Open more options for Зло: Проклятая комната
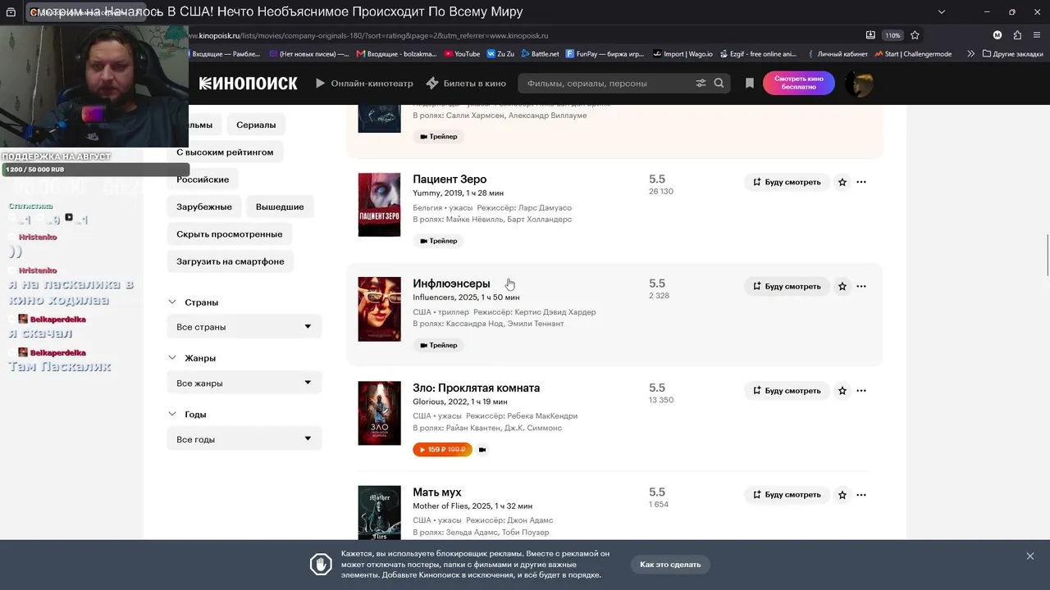The image size is (1050, 590). [861, 391]
